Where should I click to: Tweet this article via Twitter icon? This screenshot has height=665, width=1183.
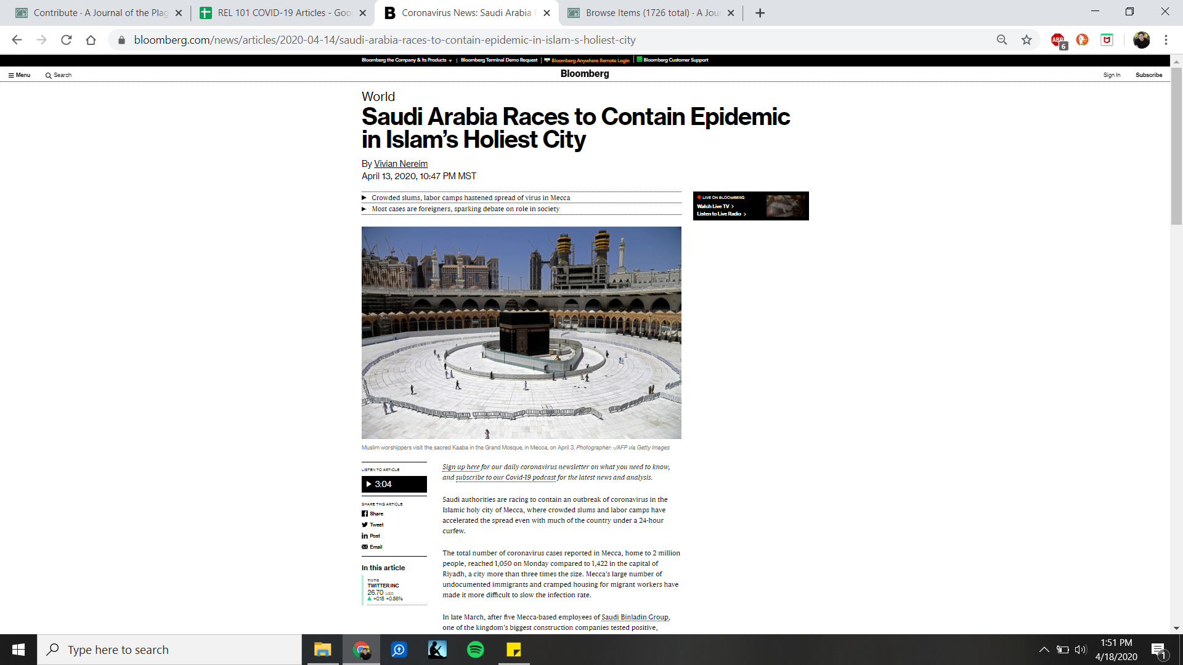(373, 525)
